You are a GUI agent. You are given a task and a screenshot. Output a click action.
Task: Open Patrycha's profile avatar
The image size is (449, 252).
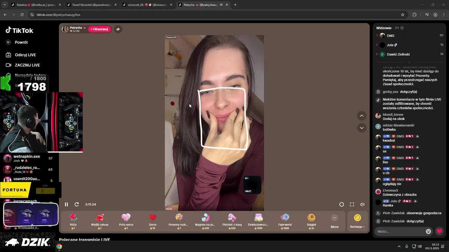pos(65,29)
